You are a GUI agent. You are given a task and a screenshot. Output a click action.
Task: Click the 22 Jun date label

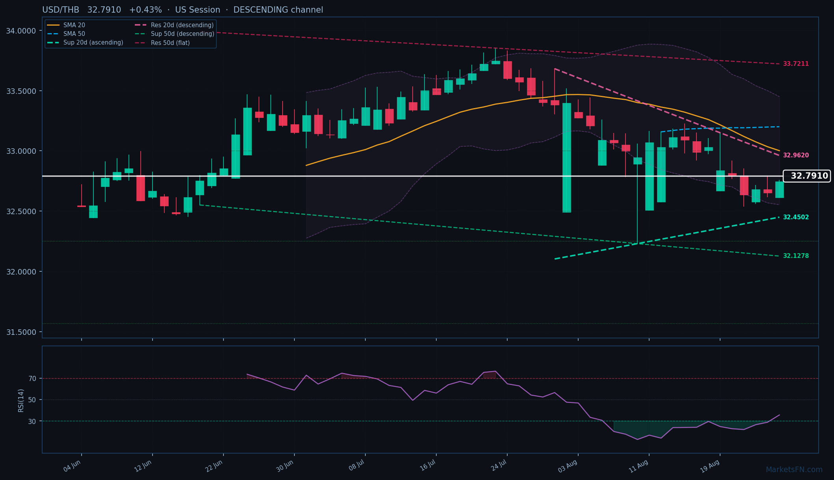click(214, 466)
